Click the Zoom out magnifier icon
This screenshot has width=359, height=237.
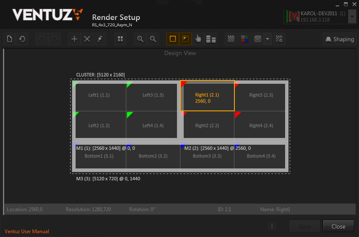point(153,39)
